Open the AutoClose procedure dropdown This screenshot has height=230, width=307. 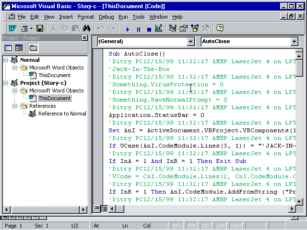[294, 42]
